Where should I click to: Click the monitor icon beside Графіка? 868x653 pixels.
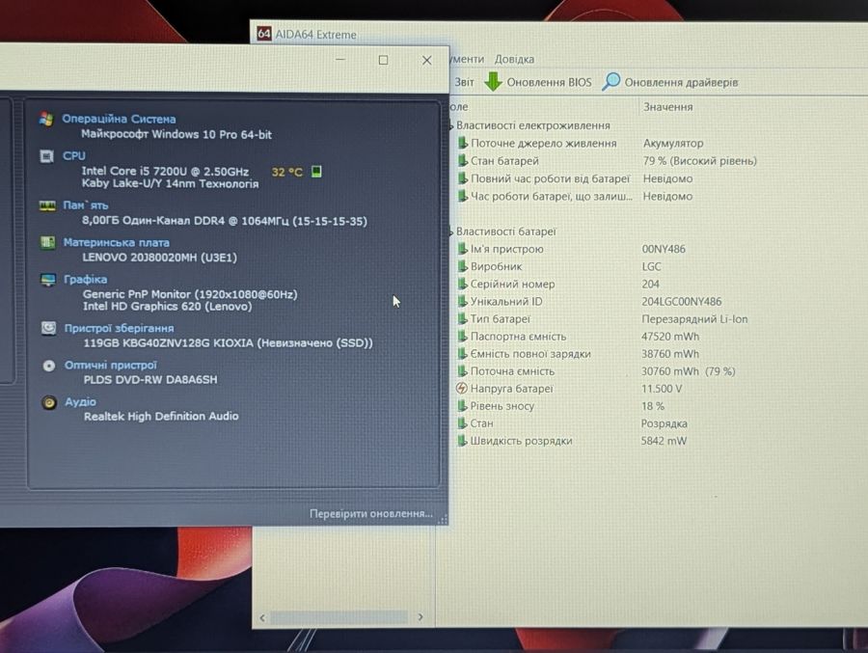point(48,280)
